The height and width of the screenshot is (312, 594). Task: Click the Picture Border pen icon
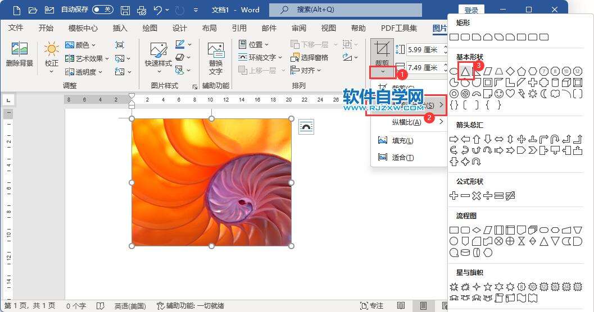click(x=180, y=45)
